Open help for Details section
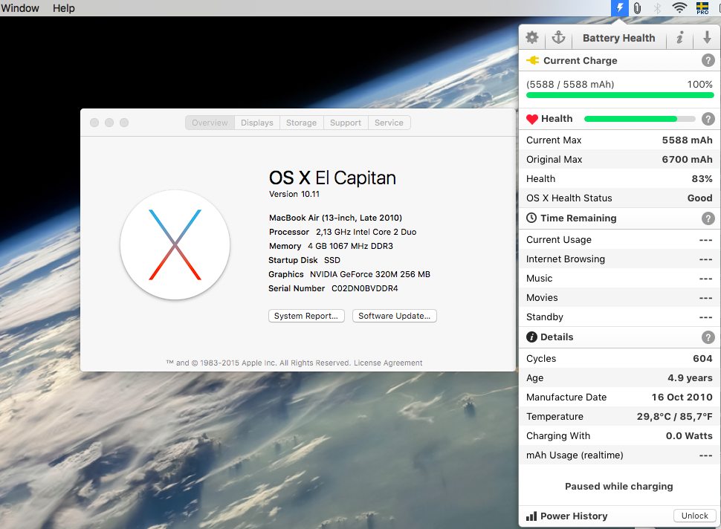This screenshot has width=721, height=529. [708, 337]
